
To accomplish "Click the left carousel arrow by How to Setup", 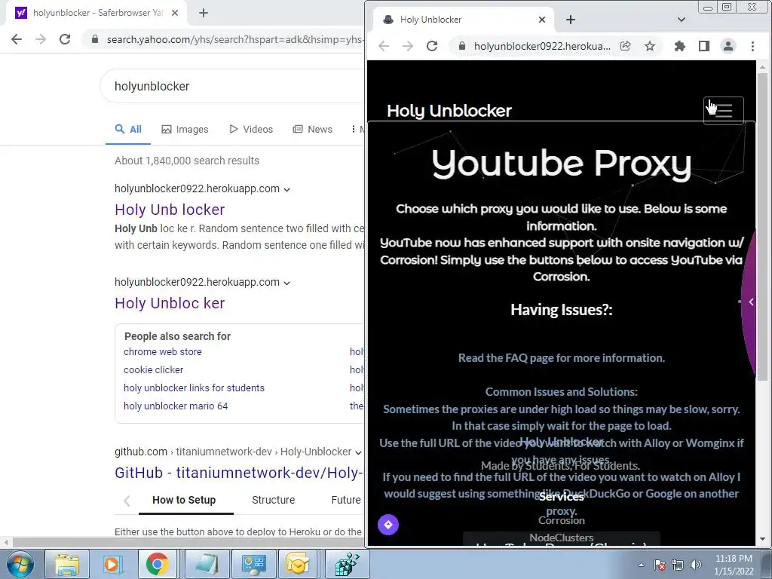I will click(127, 501).
